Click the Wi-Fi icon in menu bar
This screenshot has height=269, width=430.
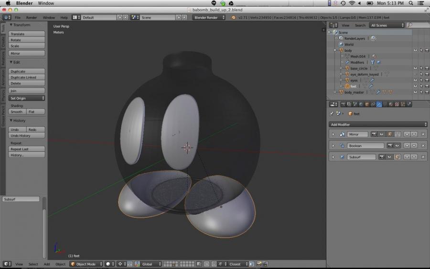[352, 3]
